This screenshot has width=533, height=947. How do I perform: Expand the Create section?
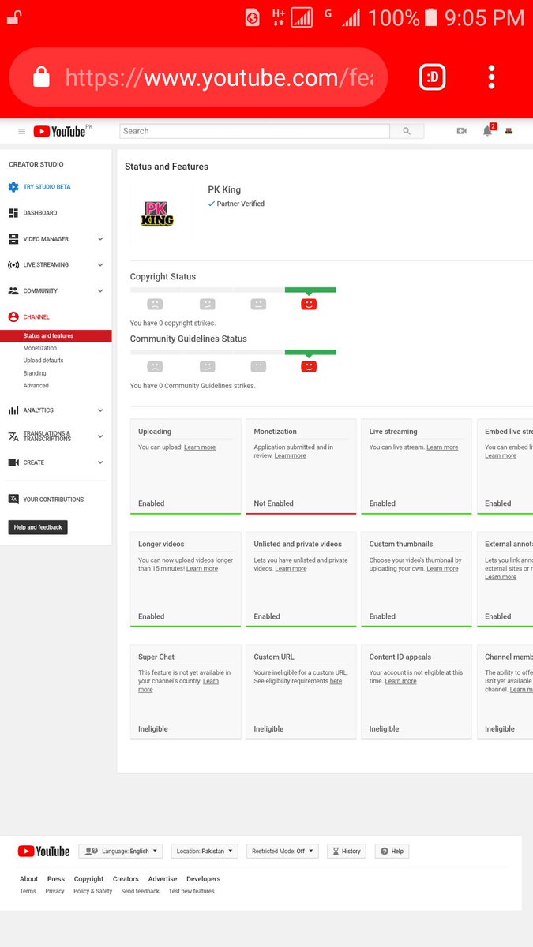pos(100,462)
